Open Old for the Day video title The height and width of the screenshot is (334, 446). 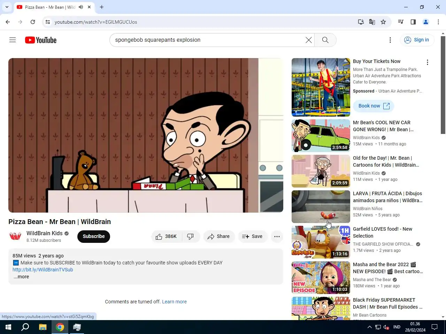tap(386, 161)
